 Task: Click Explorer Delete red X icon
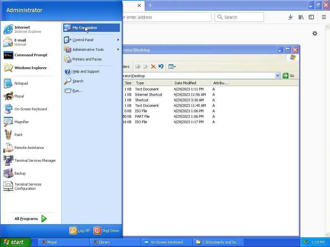tap(153, 67)
